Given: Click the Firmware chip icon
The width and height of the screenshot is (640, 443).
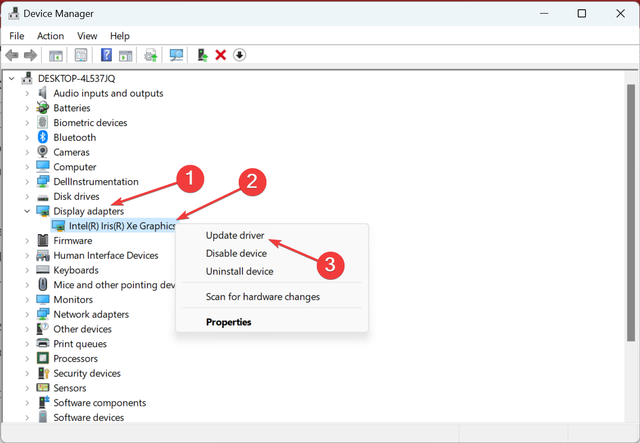Looking at the screenshot, I should 43,241.
